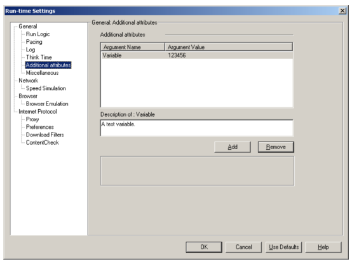
Task: Select the General tree node
Action: [27, 27]
